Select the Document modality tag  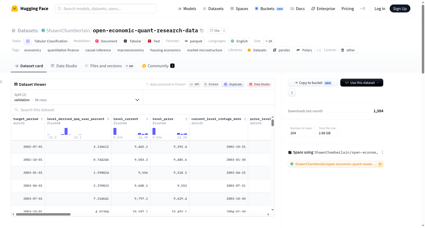coord(106,41)
